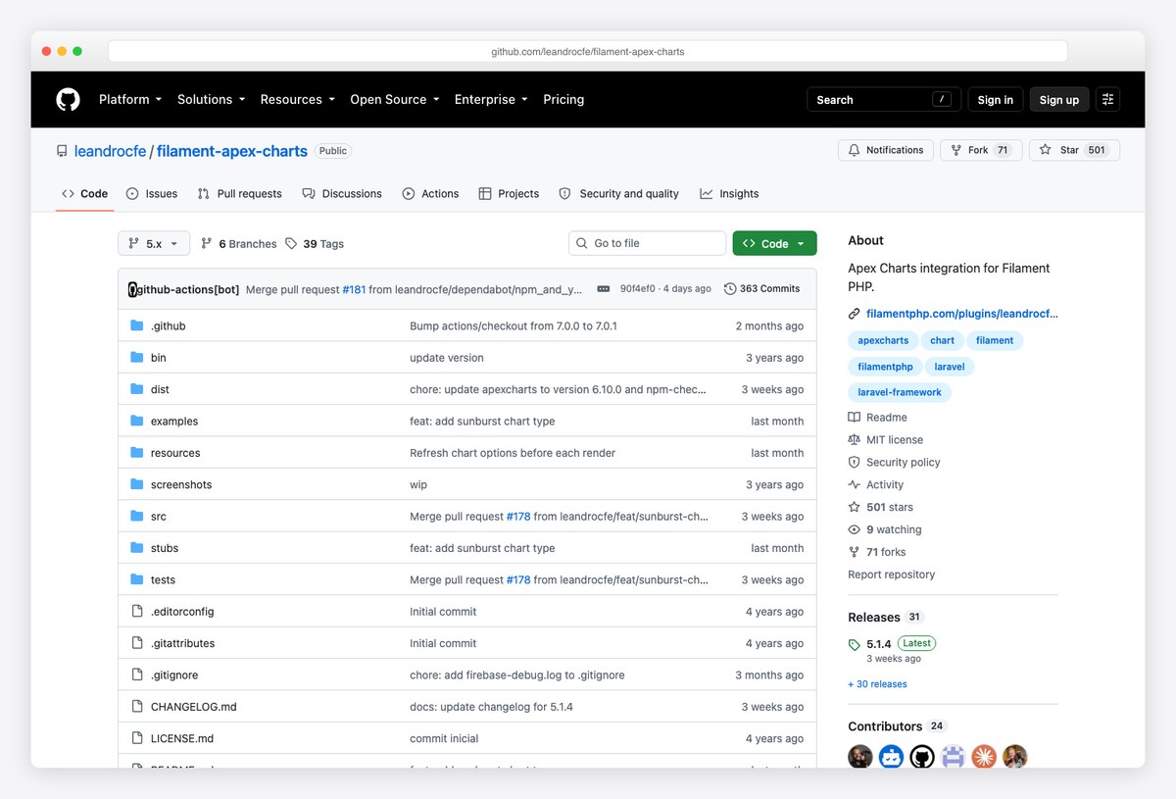Click the Sign in button
Viewport: 1176px width, 799px height.
(996, 99)
